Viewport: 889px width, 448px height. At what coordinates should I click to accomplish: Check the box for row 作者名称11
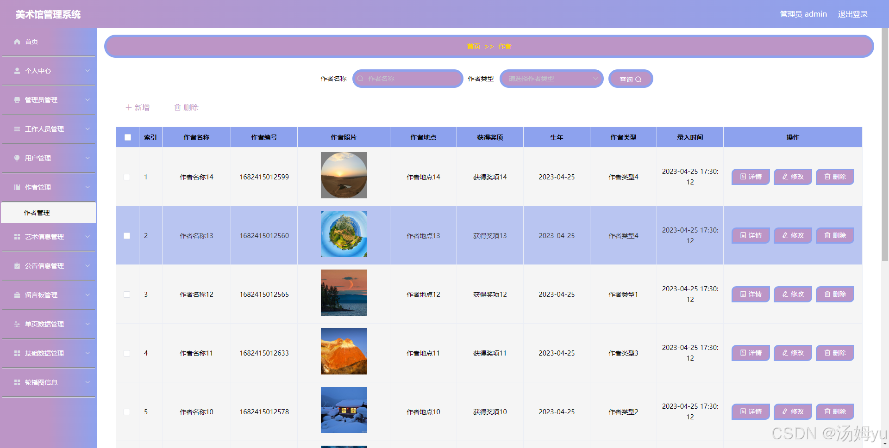coord(127,353)
